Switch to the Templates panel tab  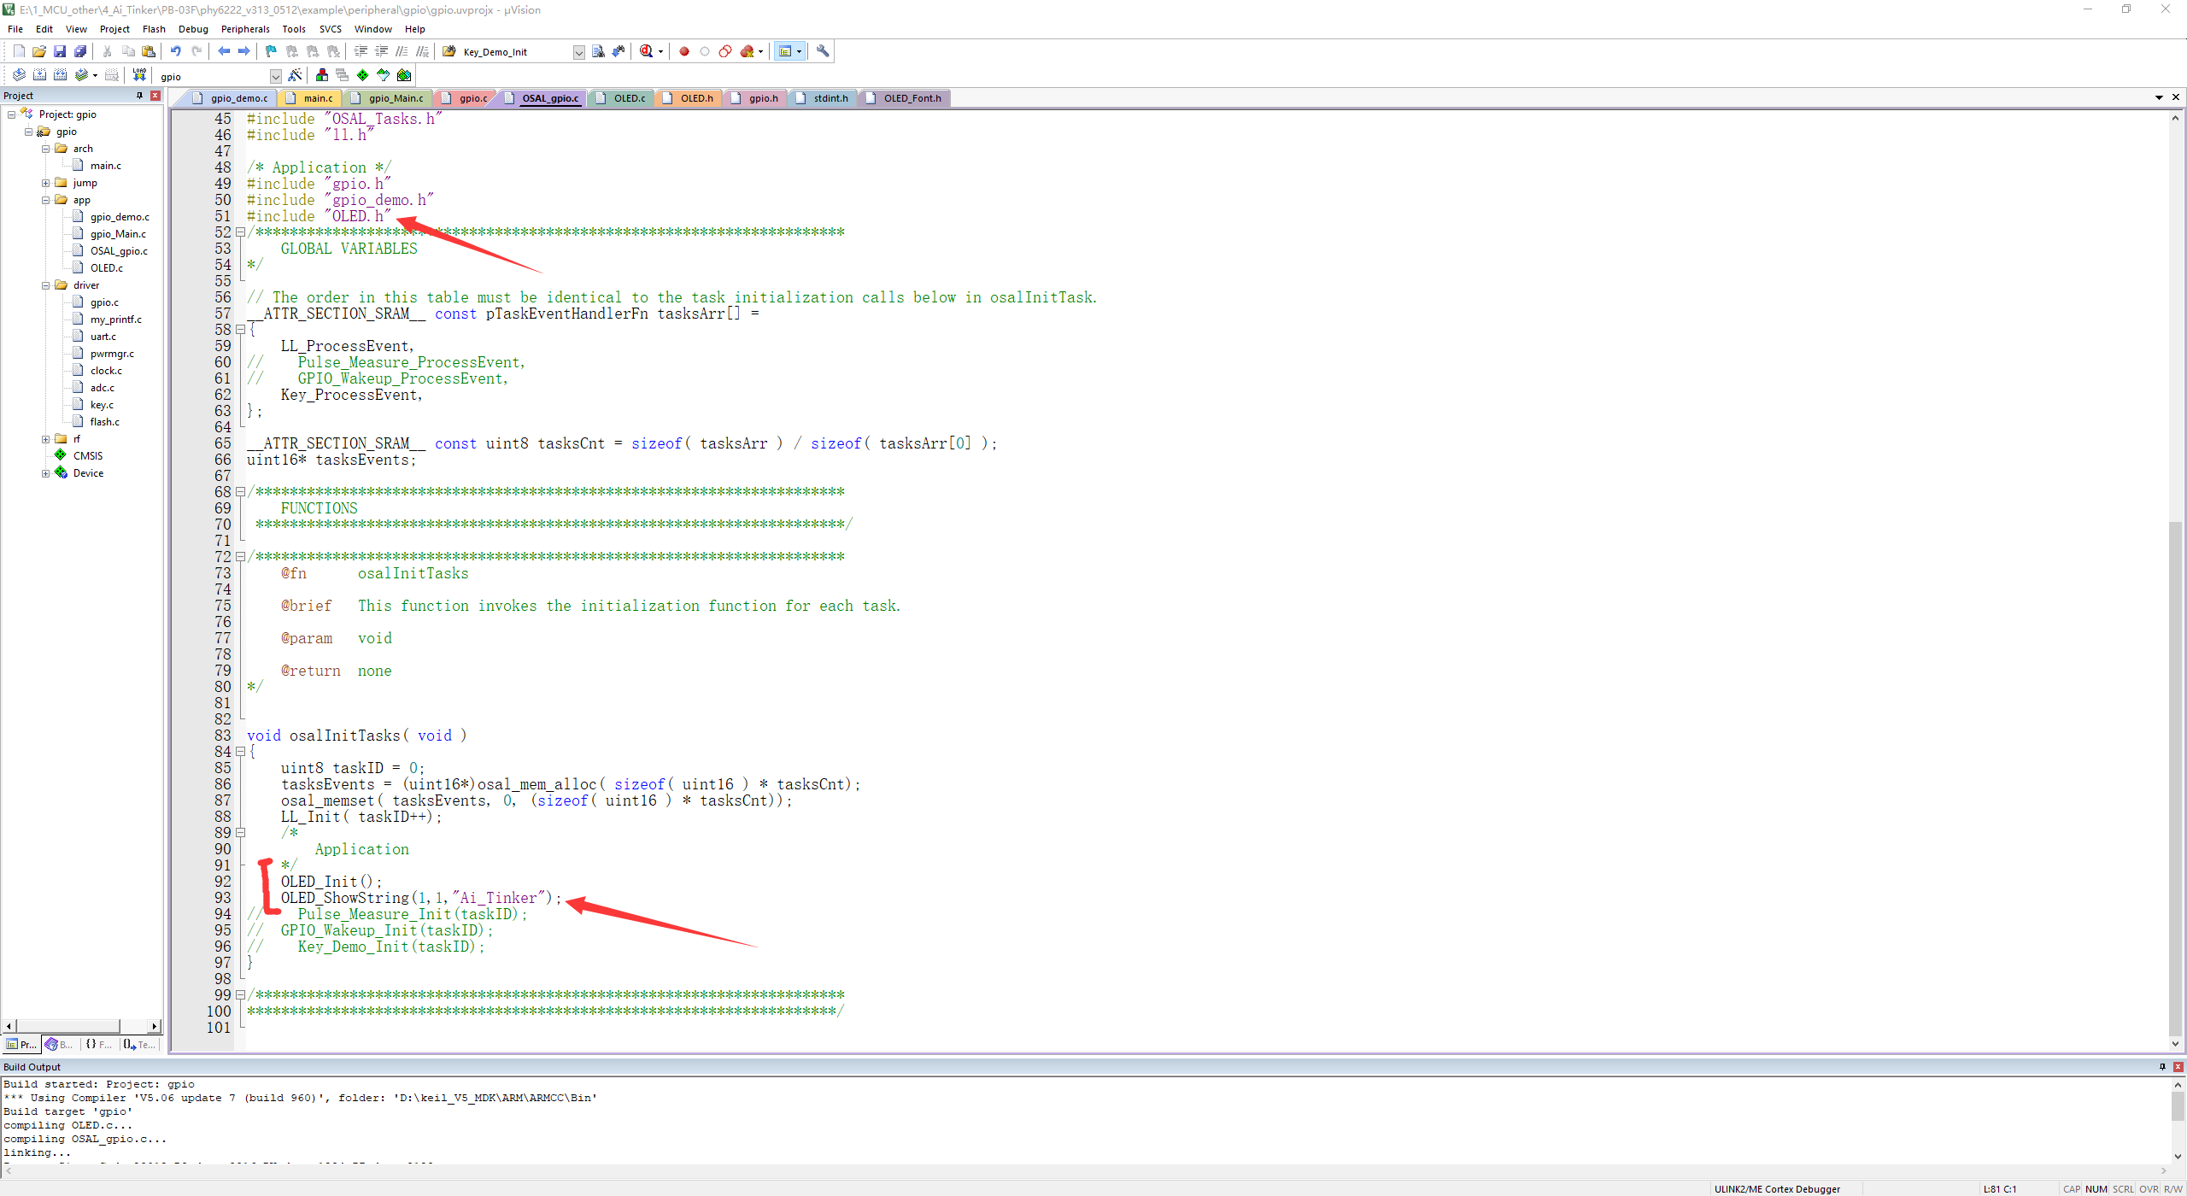click(138, 1044)
